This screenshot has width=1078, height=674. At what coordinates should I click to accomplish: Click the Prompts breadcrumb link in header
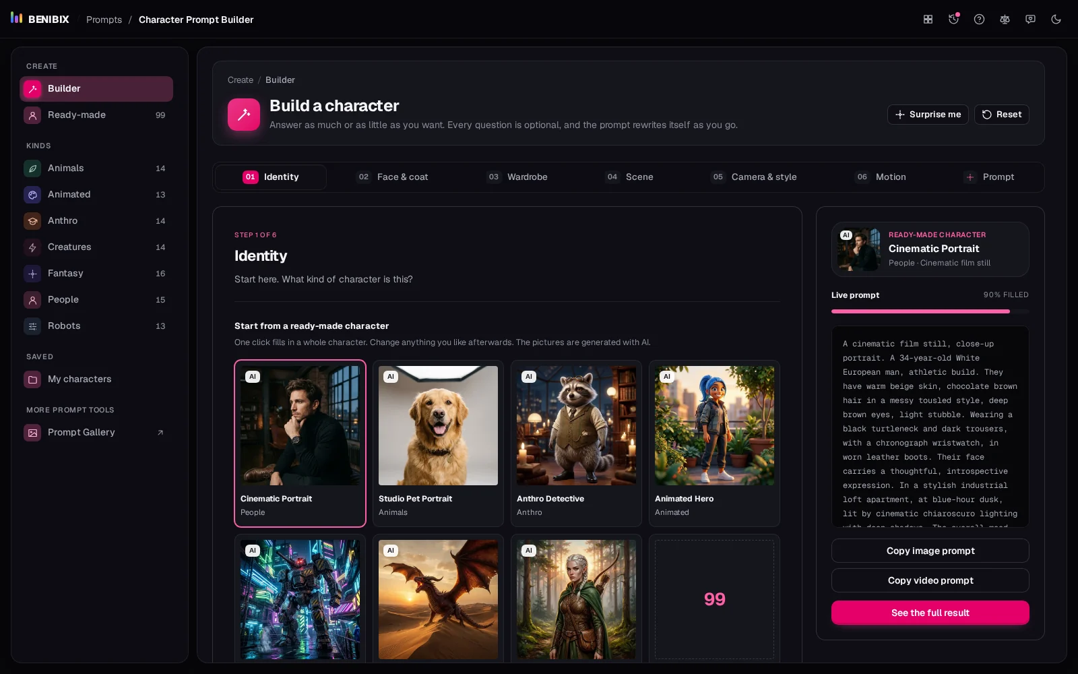coord(104,20)
